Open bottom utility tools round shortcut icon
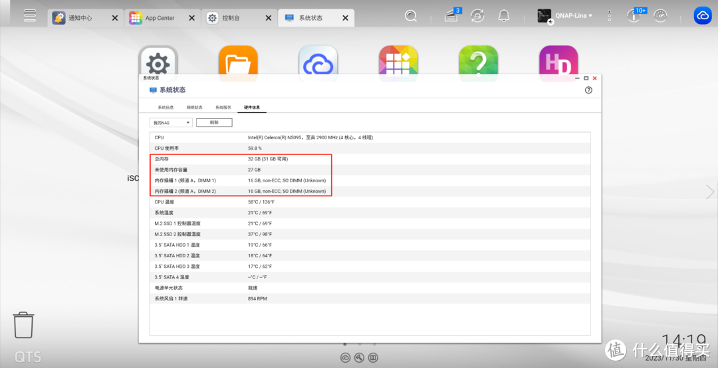Screen dimensions: 718x368 [x=360, y=357]
